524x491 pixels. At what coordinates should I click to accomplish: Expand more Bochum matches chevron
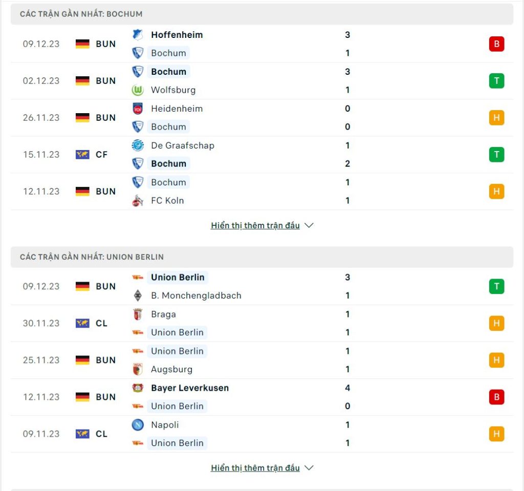coord(309,225)
